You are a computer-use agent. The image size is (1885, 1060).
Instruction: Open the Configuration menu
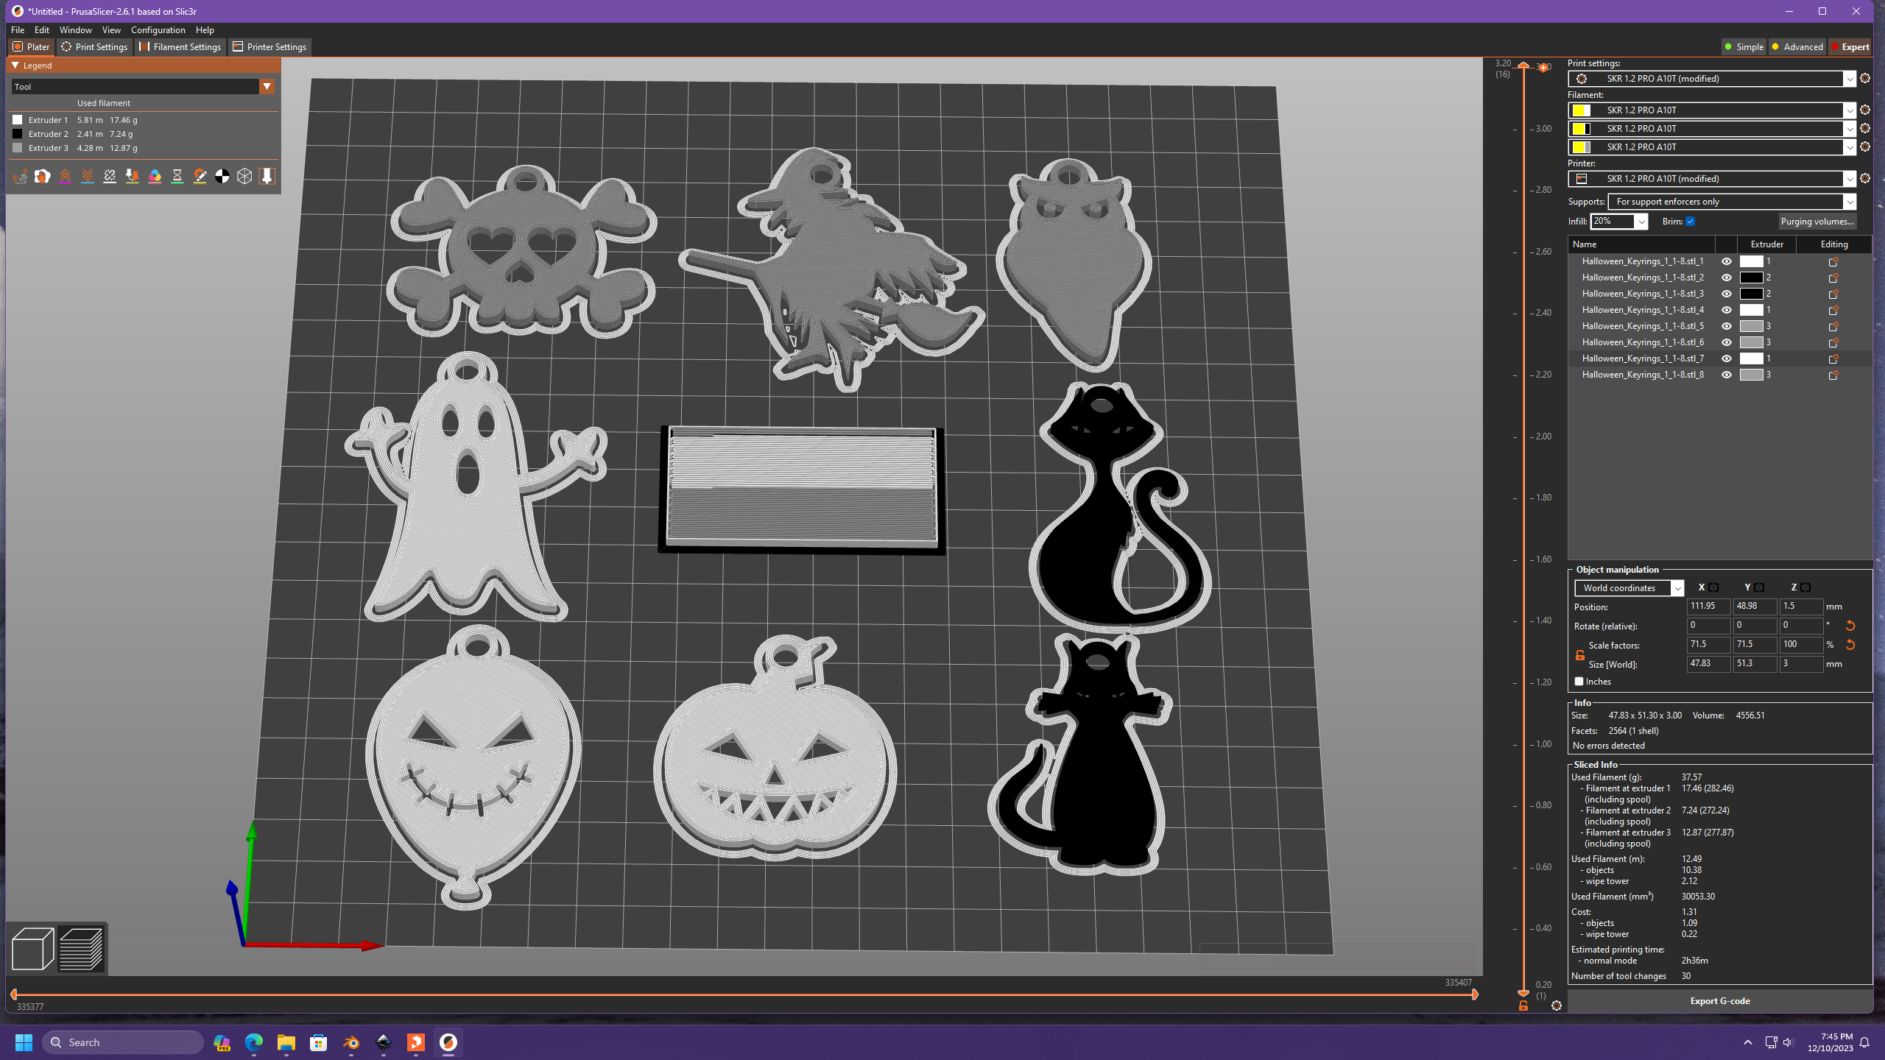pyautogui.click(x=158, y=29)
